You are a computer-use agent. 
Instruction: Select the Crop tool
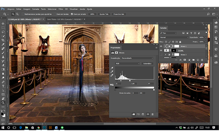coord(3,40)
